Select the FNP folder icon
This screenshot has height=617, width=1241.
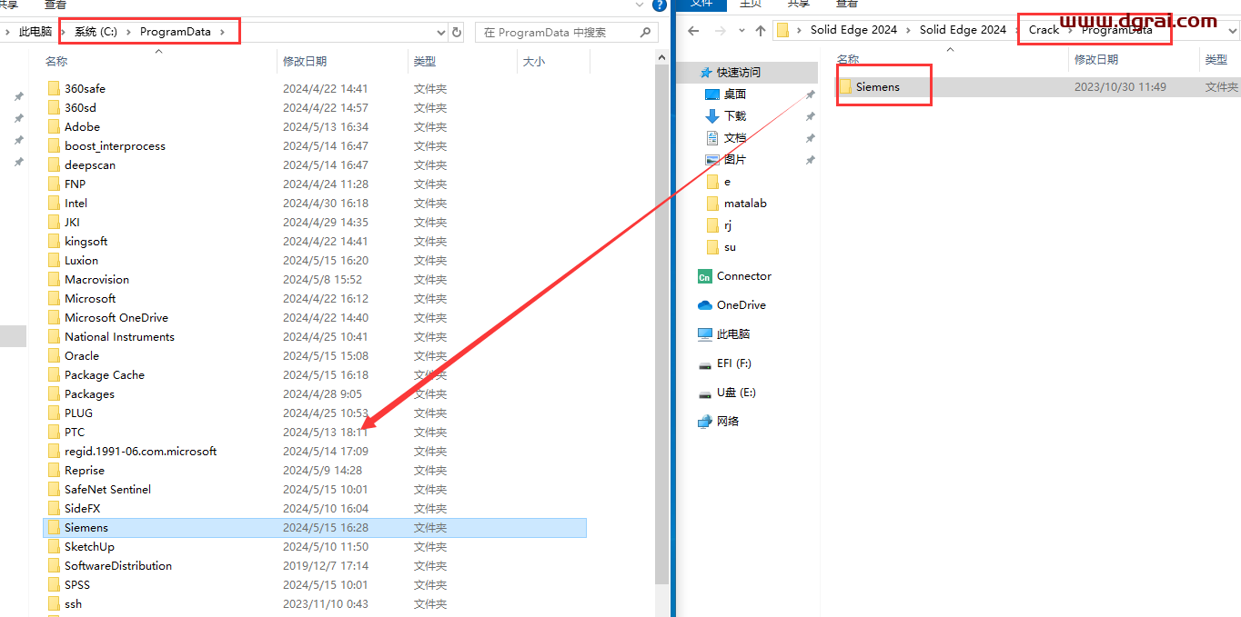54,184
